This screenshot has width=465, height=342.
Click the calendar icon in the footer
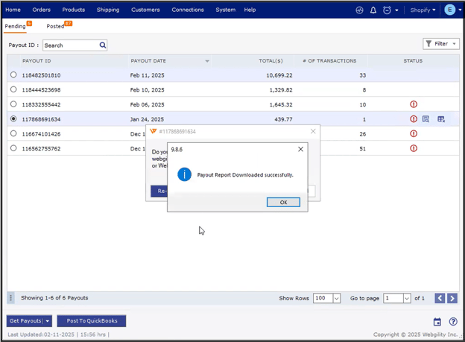pyautogui.click(x=437, y=322)
